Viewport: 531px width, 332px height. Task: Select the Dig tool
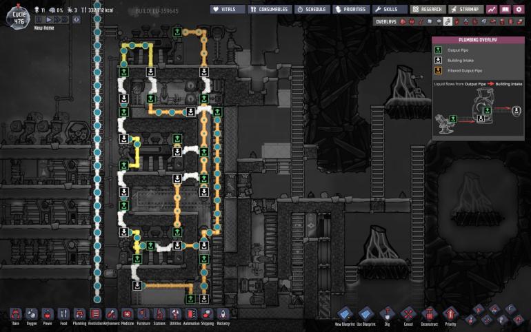pos(387,317)
